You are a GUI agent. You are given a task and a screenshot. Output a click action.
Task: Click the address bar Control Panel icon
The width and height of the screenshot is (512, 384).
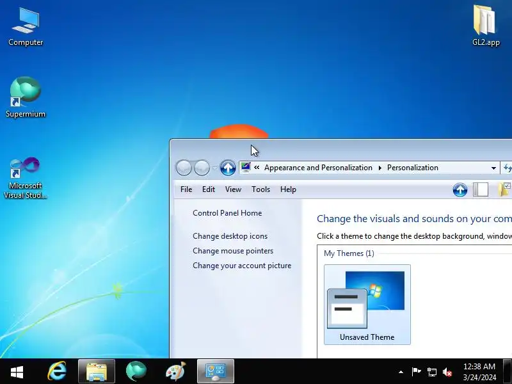point(246,168)
